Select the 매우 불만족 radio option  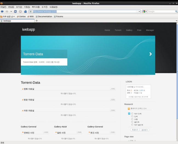pos(132,125)
